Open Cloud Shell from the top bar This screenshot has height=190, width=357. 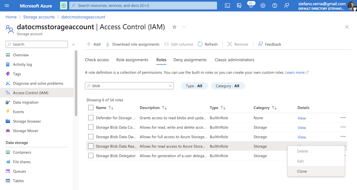(227, 6)
